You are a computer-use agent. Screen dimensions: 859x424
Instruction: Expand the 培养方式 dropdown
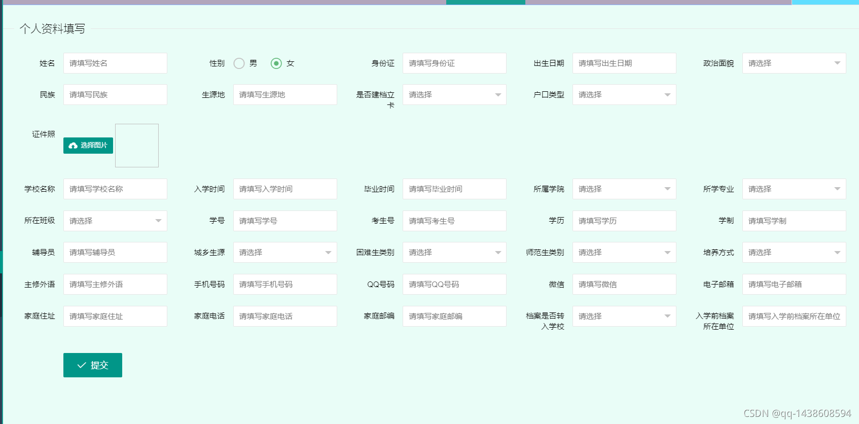tap(794, 253)
